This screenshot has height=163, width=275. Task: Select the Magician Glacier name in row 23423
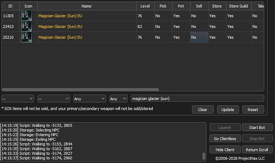point(60,26)
